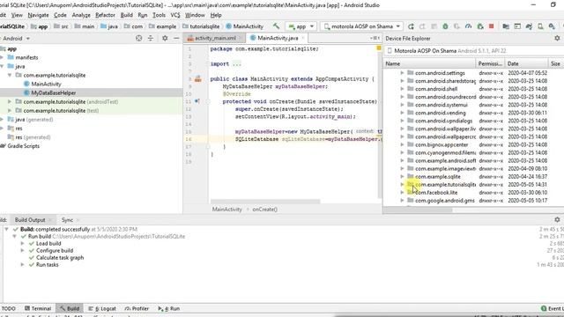The height and width of the screenshot is (317, 564).
Task: Click the green Debug app bug icon
Action: [445, 26]
